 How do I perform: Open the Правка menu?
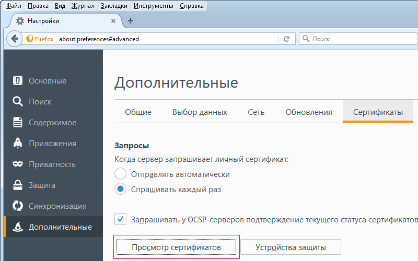(x=38, y=6)
